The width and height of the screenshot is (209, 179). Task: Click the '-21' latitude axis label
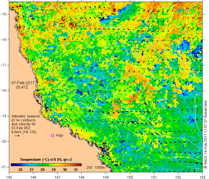[x=3, y=167]
